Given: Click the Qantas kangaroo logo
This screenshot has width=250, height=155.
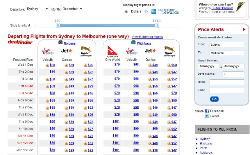Looking at the screenshot, I should tap(112, 51).
